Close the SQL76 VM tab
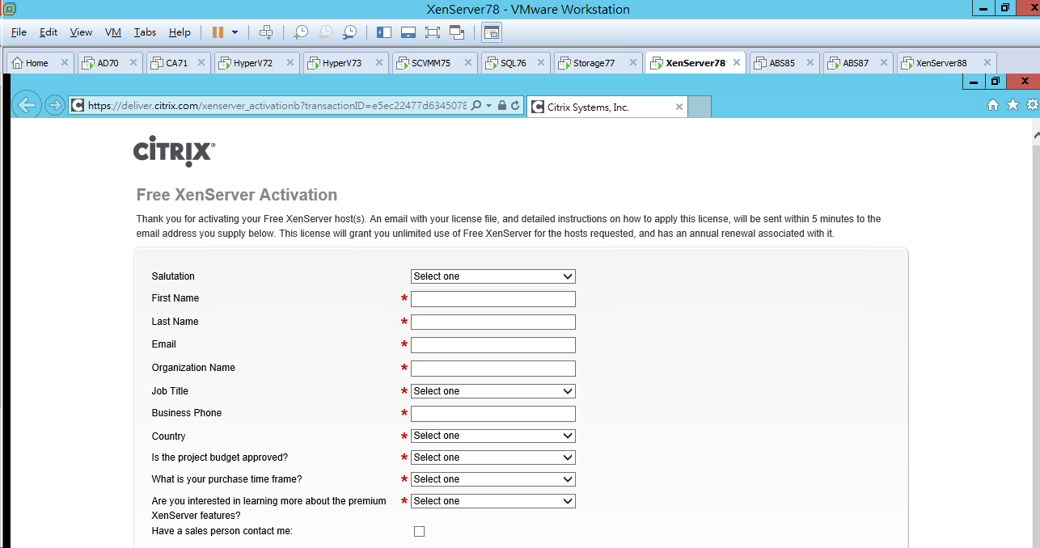 (540, 62)
